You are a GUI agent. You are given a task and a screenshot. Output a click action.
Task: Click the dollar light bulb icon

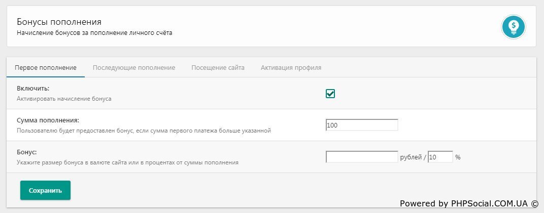(x=513, y=26)
